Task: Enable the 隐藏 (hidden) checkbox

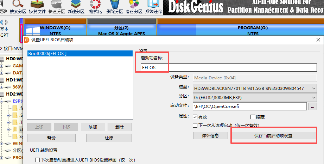Action: coord(253,117)
